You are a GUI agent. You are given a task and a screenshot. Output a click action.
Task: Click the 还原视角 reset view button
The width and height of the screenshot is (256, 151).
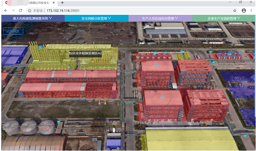point(13,31)
